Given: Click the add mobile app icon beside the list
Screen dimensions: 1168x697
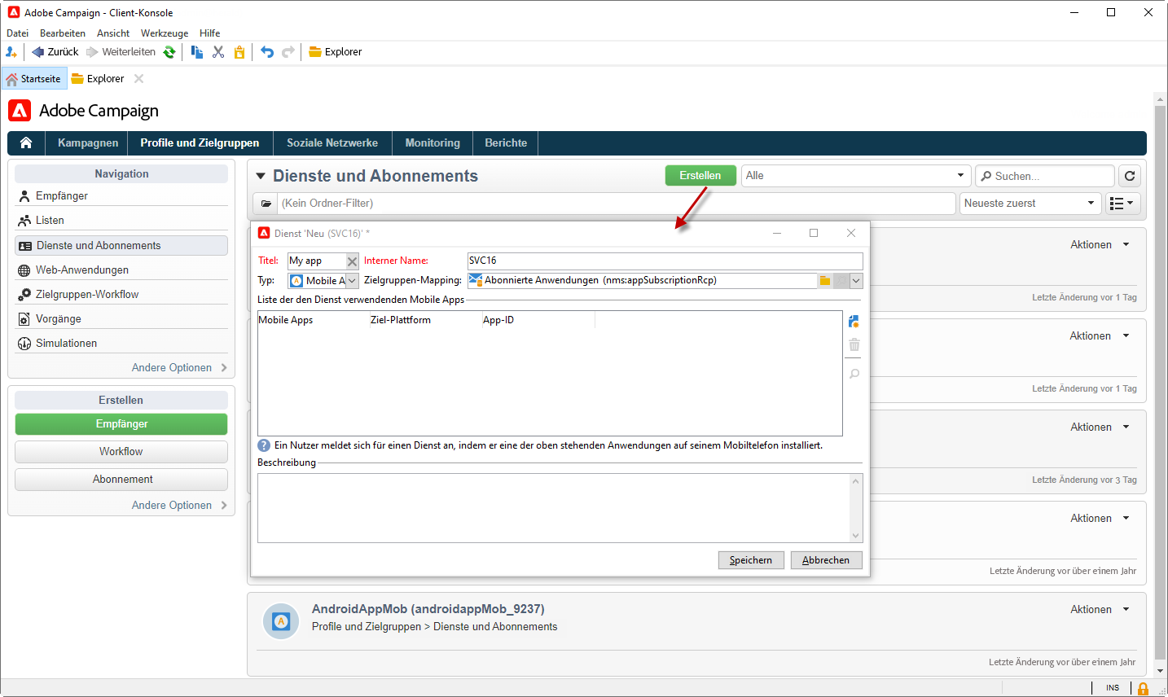Looking at the screenshot, I should point(854,322).
